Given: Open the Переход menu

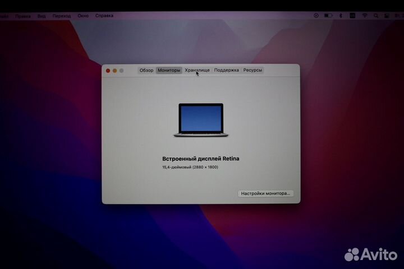Looking at the screenshot, I should pyautogui.click(x=62, y=16).
